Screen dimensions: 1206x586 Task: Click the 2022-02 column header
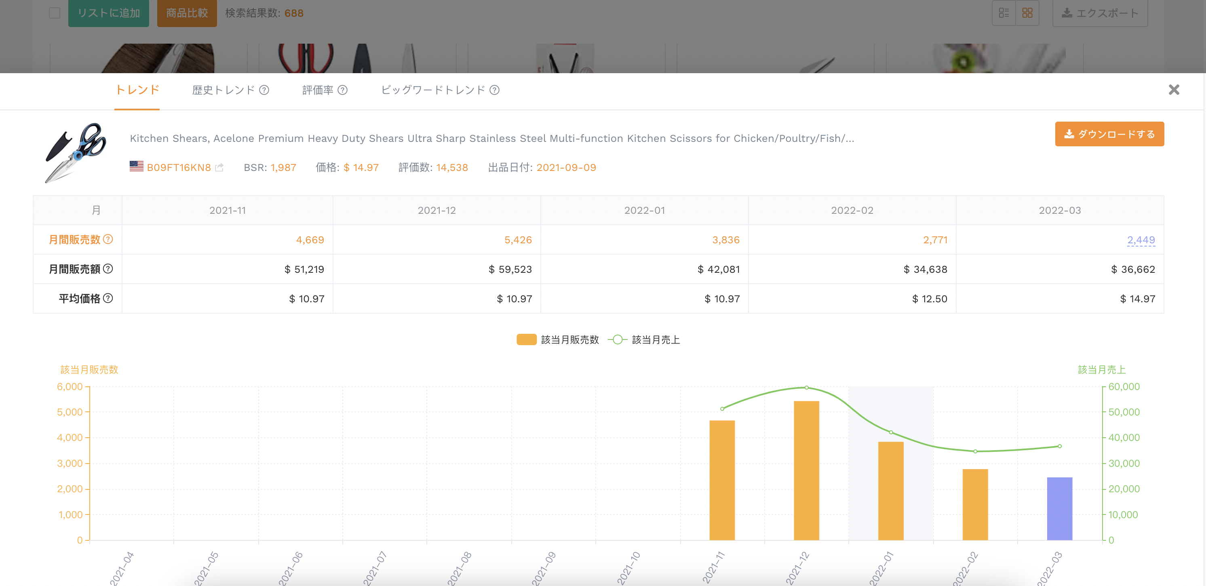coord(852,210)
